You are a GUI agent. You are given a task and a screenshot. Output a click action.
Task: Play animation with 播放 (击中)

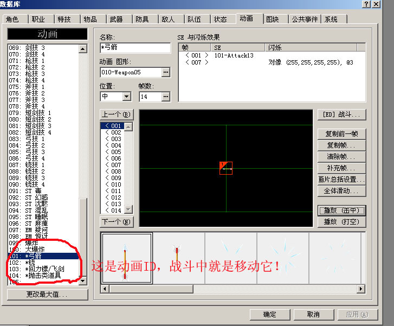pyautogui.click(x=341, y=210)
